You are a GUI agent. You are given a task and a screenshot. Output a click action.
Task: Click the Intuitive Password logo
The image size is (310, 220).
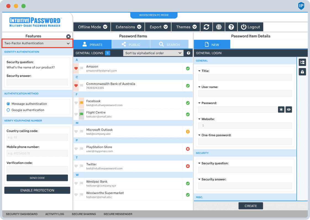point(36,22)
